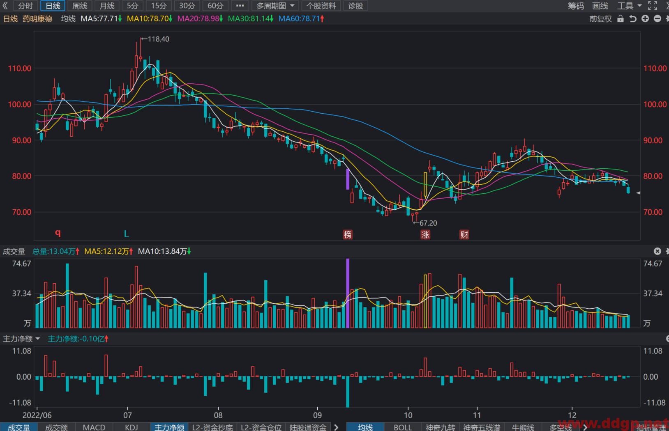The image size is (669, 431).
Task: Click the volume MA10:13.84万 label
Action: (164, 251)
